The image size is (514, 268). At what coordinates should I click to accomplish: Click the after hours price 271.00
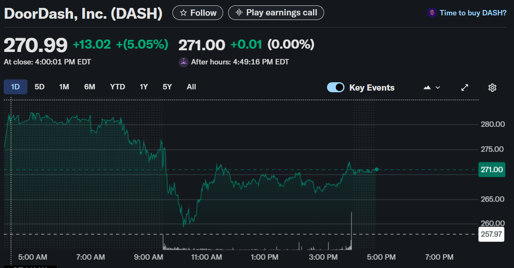(x=202, y=44)
